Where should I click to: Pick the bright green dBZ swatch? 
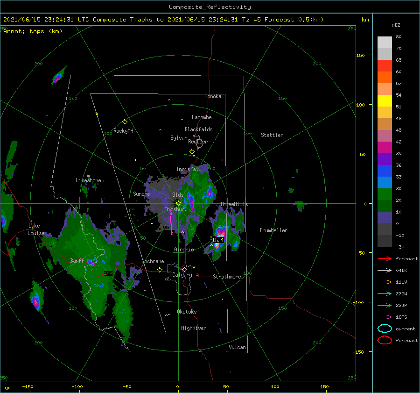click(x=385, y=194)
